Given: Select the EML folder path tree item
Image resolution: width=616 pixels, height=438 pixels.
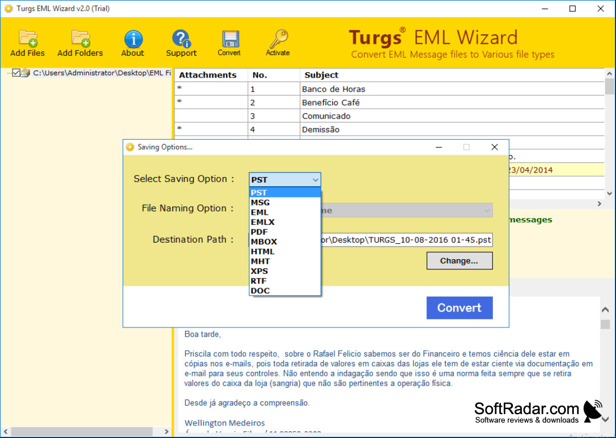Looking at the screenshot, I should (102, 73).
